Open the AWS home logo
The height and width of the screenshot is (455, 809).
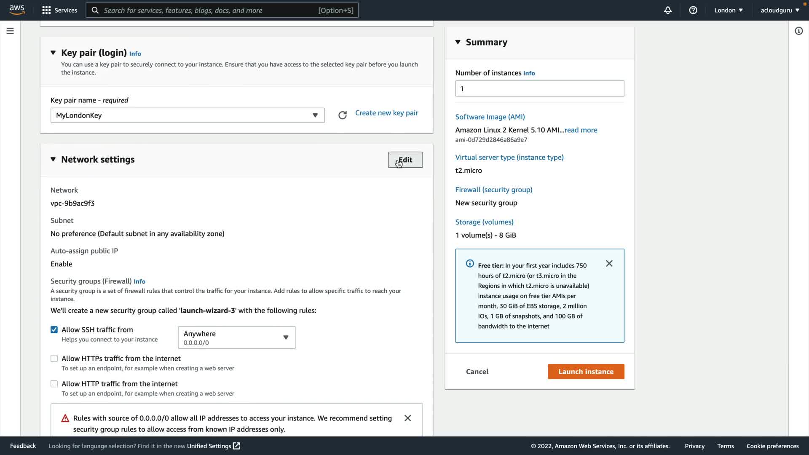17,10
